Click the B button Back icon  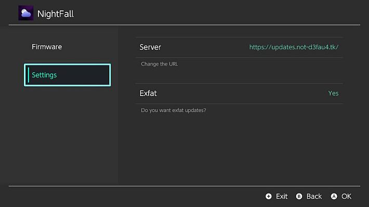[299, 197]
